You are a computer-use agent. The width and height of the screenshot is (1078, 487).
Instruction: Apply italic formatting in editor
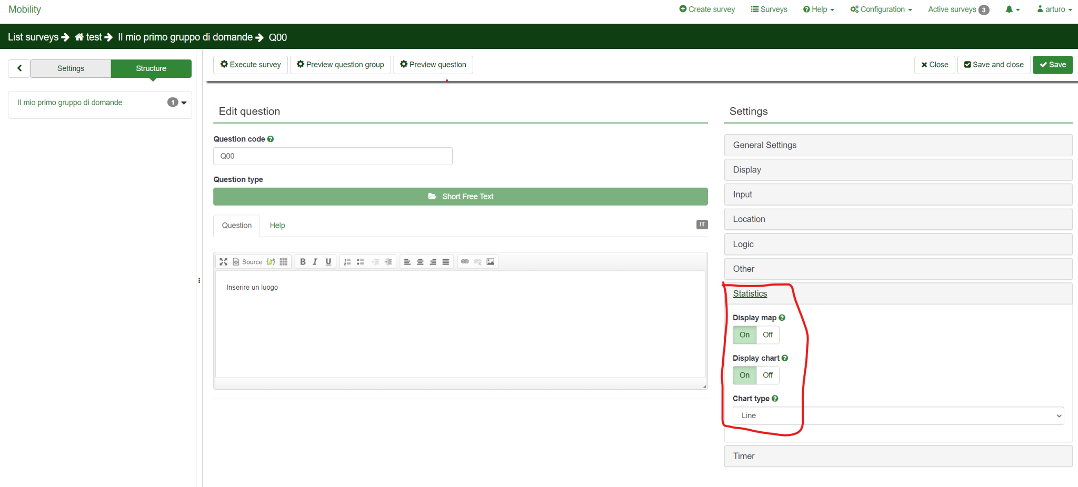(x=315, y=262)
